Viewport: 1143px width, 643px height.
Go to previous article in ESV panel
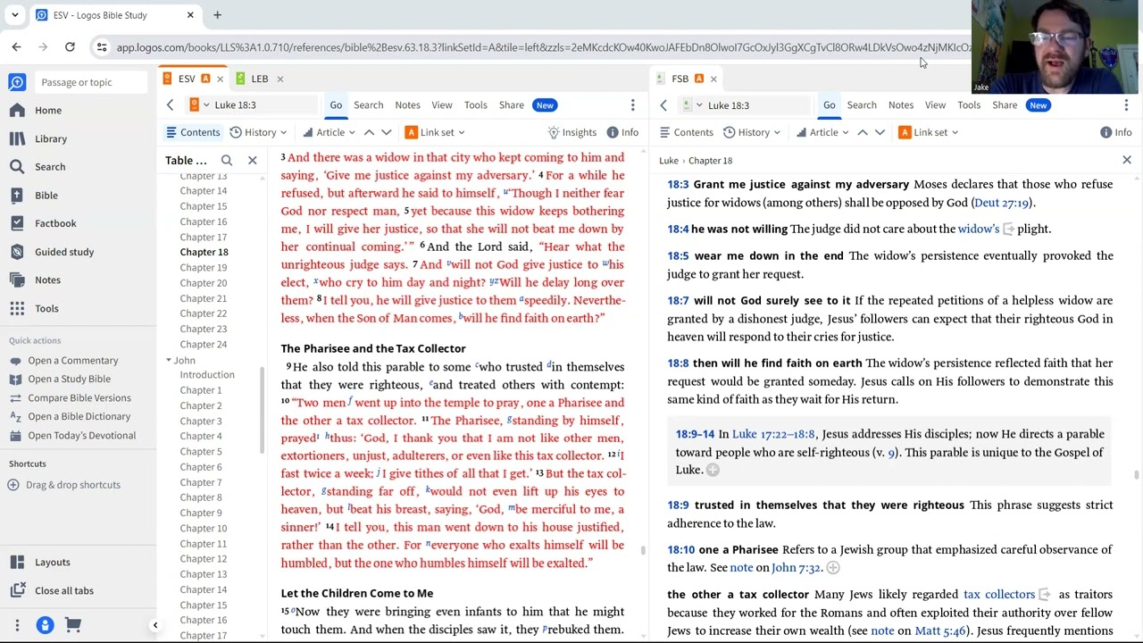pyautogui.click(x=369, y=132)
